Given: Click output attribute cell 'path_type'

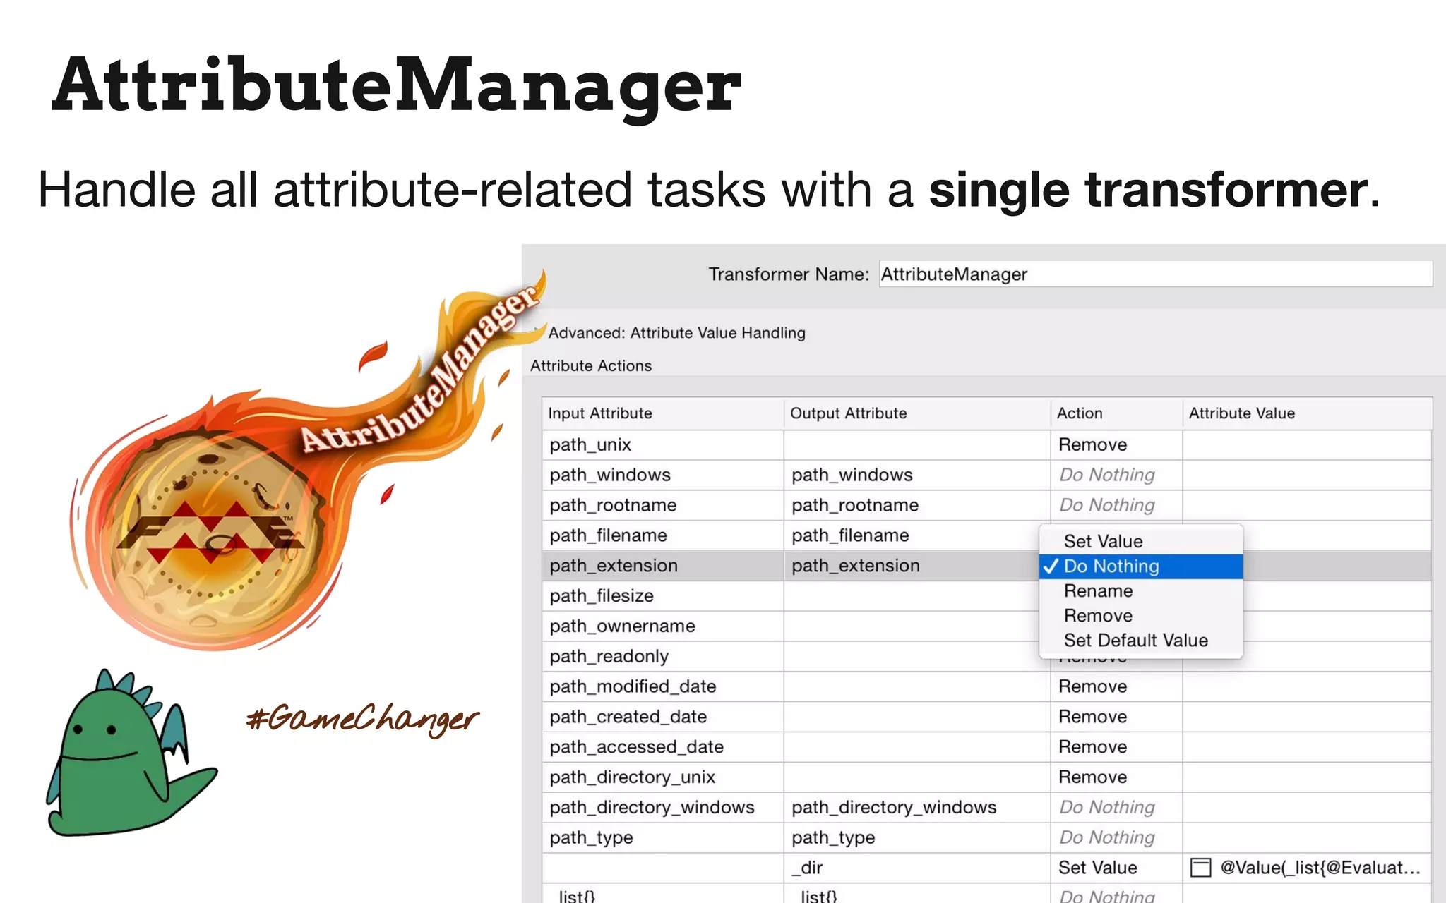Looking at the screenshot, I should point(917,838).
